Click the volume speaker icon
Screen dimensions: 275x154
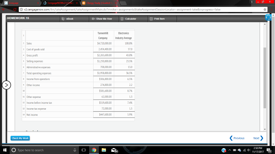coord(249,150)
